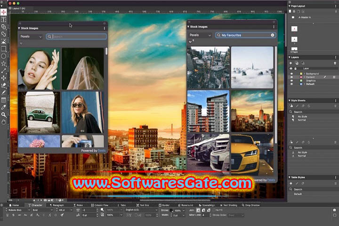Toggle favourites heart in right Stock Images
The image size is (339, 226).
pos(190,42)
